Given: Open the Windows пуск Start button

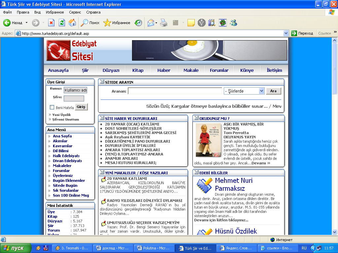Looking at the screenshot, I should (16, 248).
